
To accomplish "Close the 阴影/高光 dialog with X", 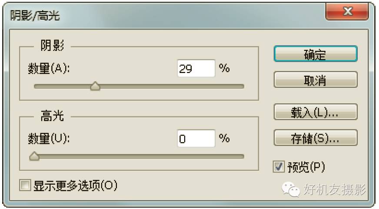I will point(347,11).
